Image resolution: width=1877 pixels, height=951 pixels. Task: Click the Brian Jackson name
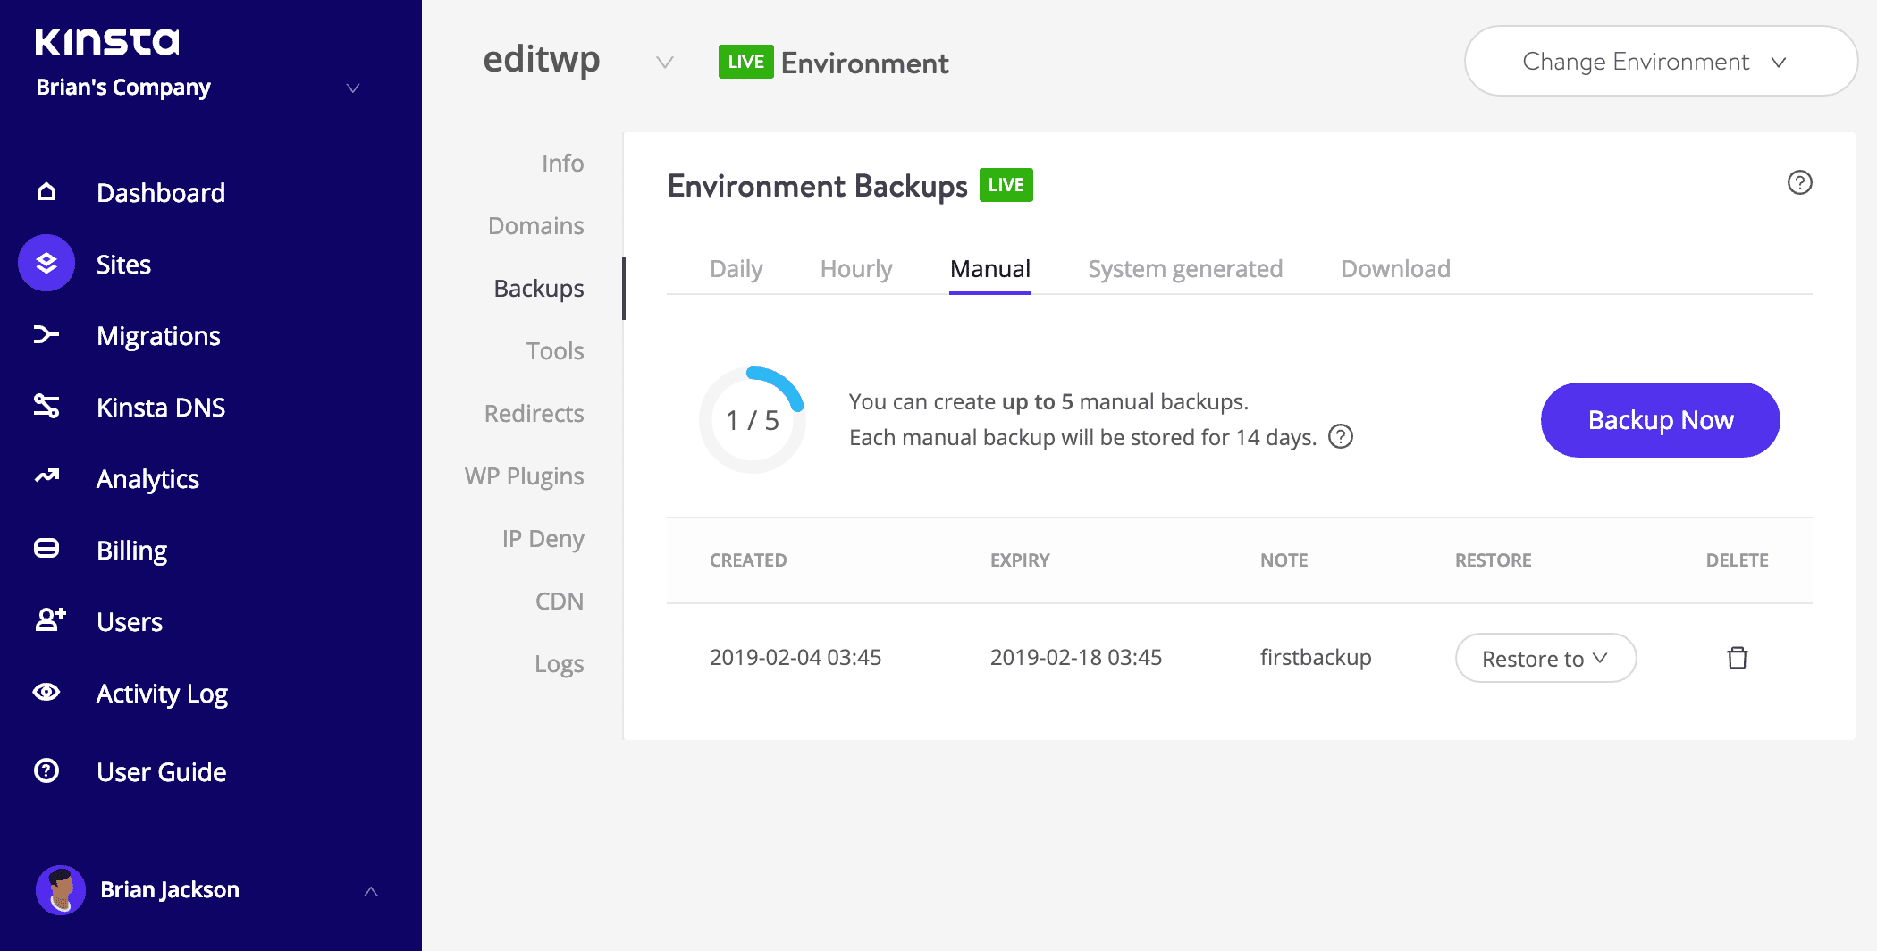point(170,889)
